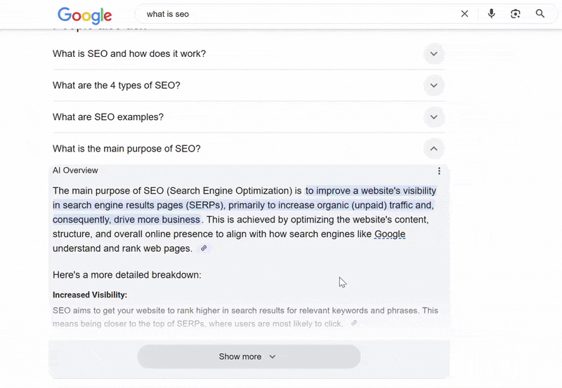Click the link icon after 'likely to click.'
This screenshot has width=562, height=388.
pyautogui.click(x=354, y=323)
